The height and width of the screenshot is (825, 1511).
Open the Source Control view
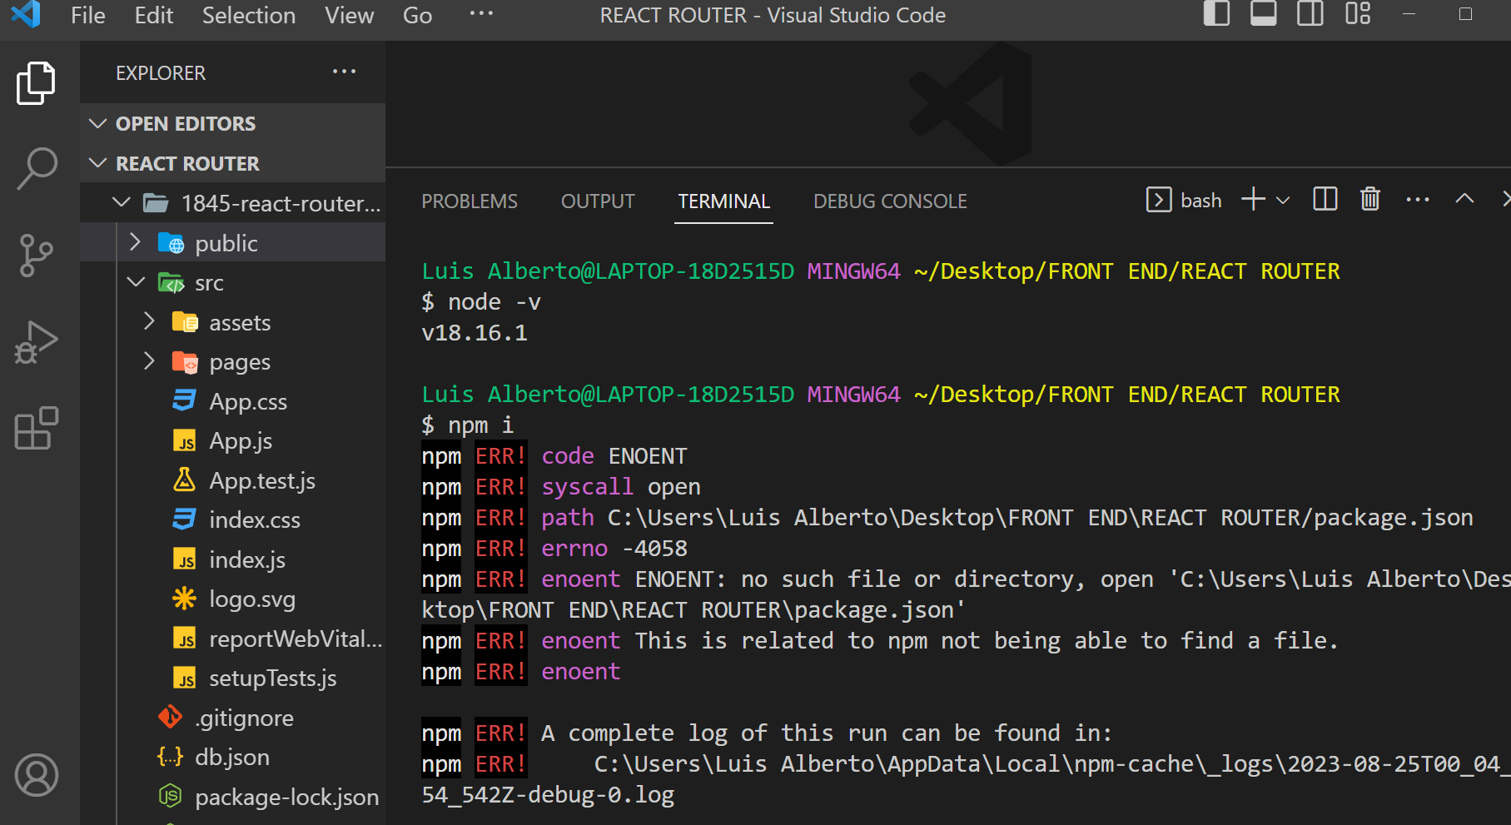pyautogui.click(x=37, y=256)
